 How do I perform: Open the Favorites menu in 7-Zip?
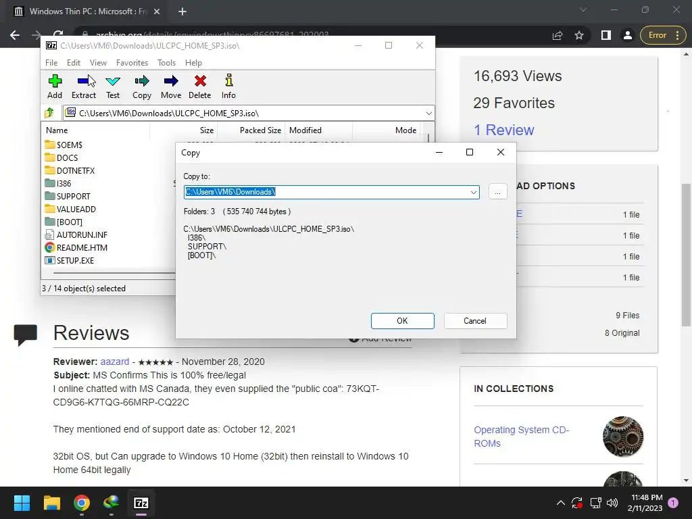[x=132, y=63]
